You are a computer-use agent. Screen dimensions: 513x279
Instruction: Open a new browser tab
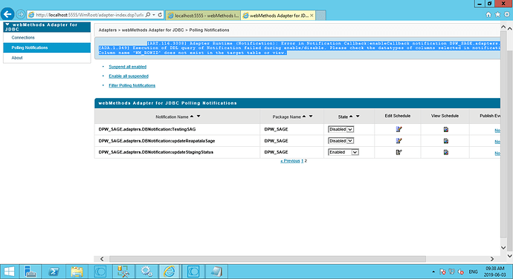click(x=320, y=16)
